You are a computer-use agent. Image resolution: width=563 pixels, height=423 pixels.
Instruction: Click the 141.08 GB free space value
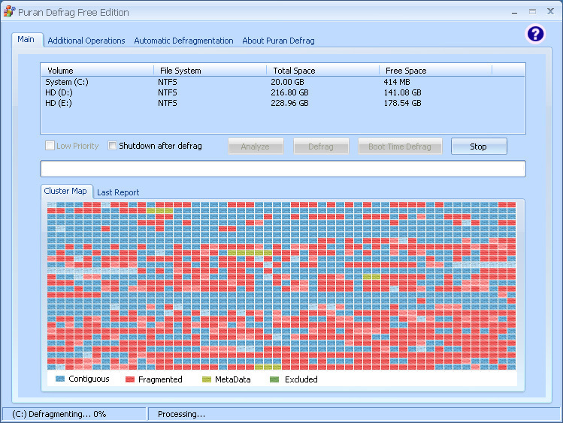point(402,92)
